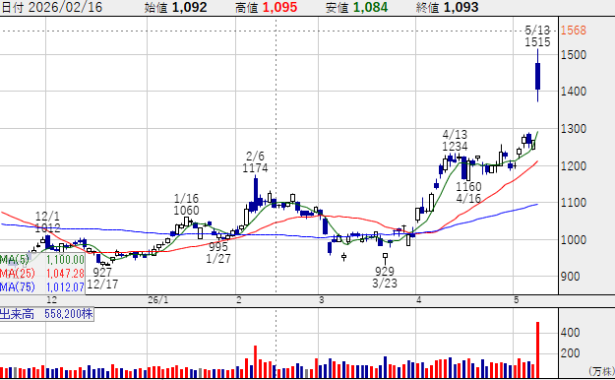Click the 900 price axis label
Image resolution: width=615 pixels, height=380 pixels.
coord(571,277)
